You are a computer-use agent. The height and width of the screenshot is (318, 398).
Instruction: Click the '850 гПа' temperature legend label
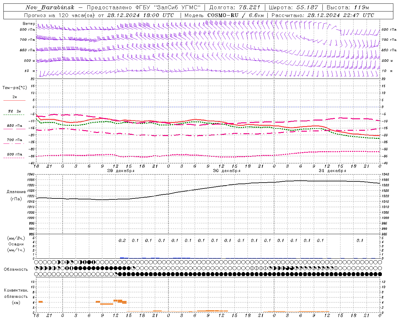pos(15,126)
